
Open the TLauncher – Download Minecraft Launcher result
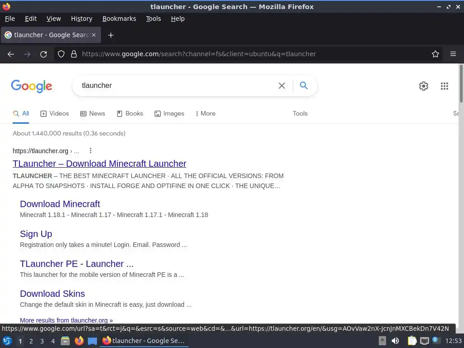coord(99,164)
